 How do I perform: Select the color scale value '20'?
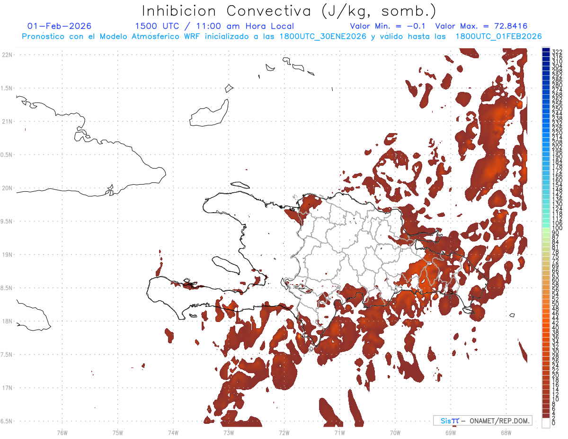pos(556,376)
